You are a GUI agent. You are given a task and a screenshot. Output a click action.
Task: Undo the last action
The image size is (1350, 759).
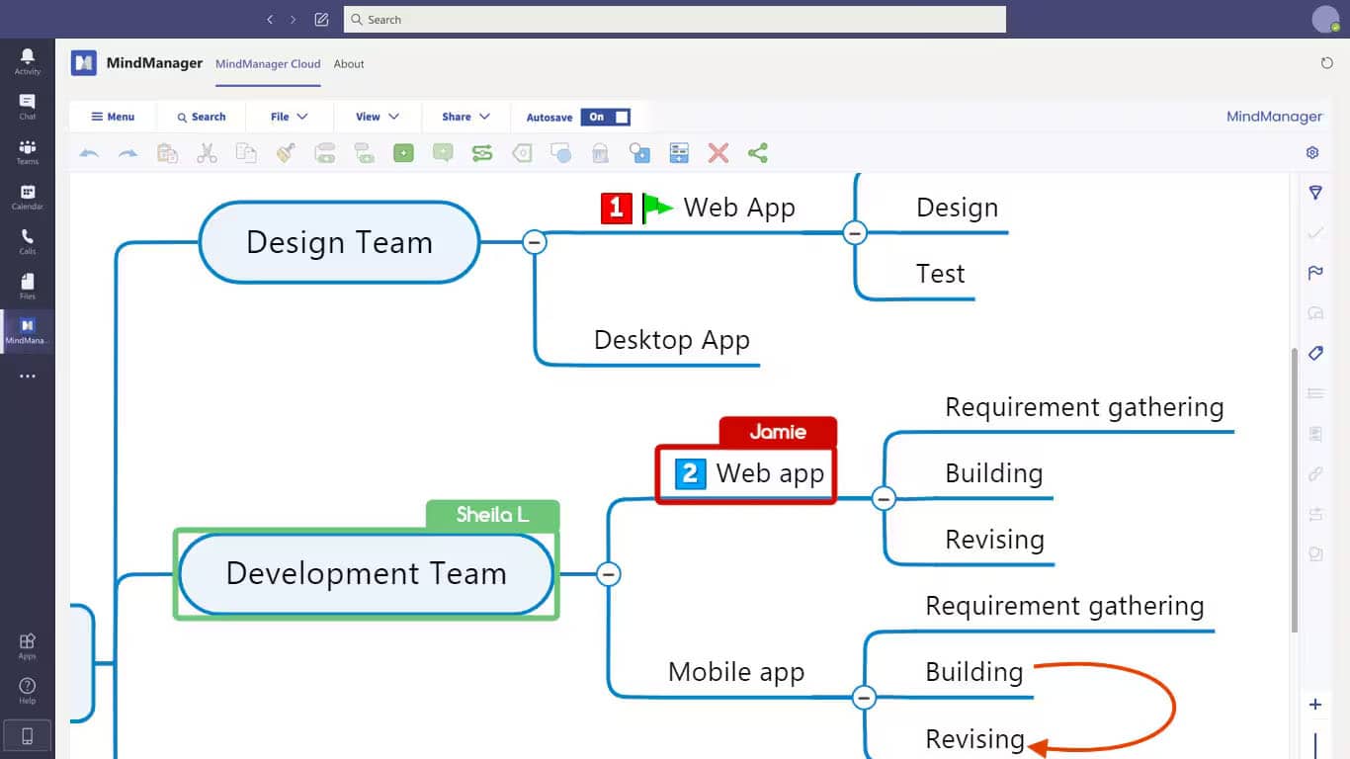(89, 153)
